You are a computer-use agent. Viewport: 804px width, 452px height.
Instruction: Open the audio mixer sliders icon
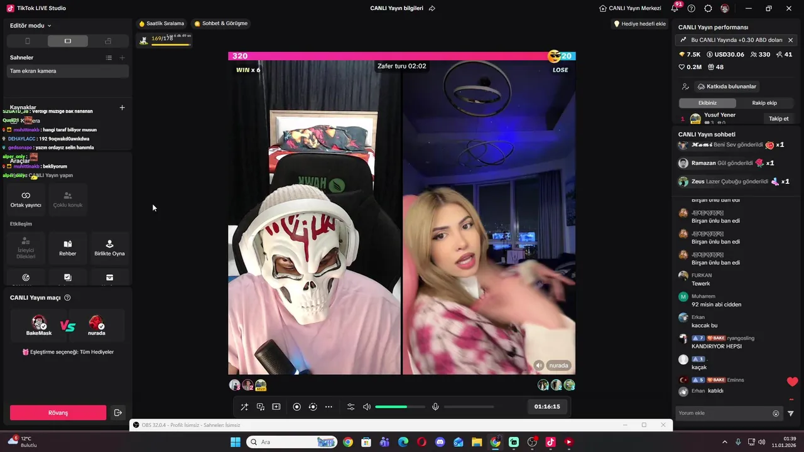[x=351, y=407]
